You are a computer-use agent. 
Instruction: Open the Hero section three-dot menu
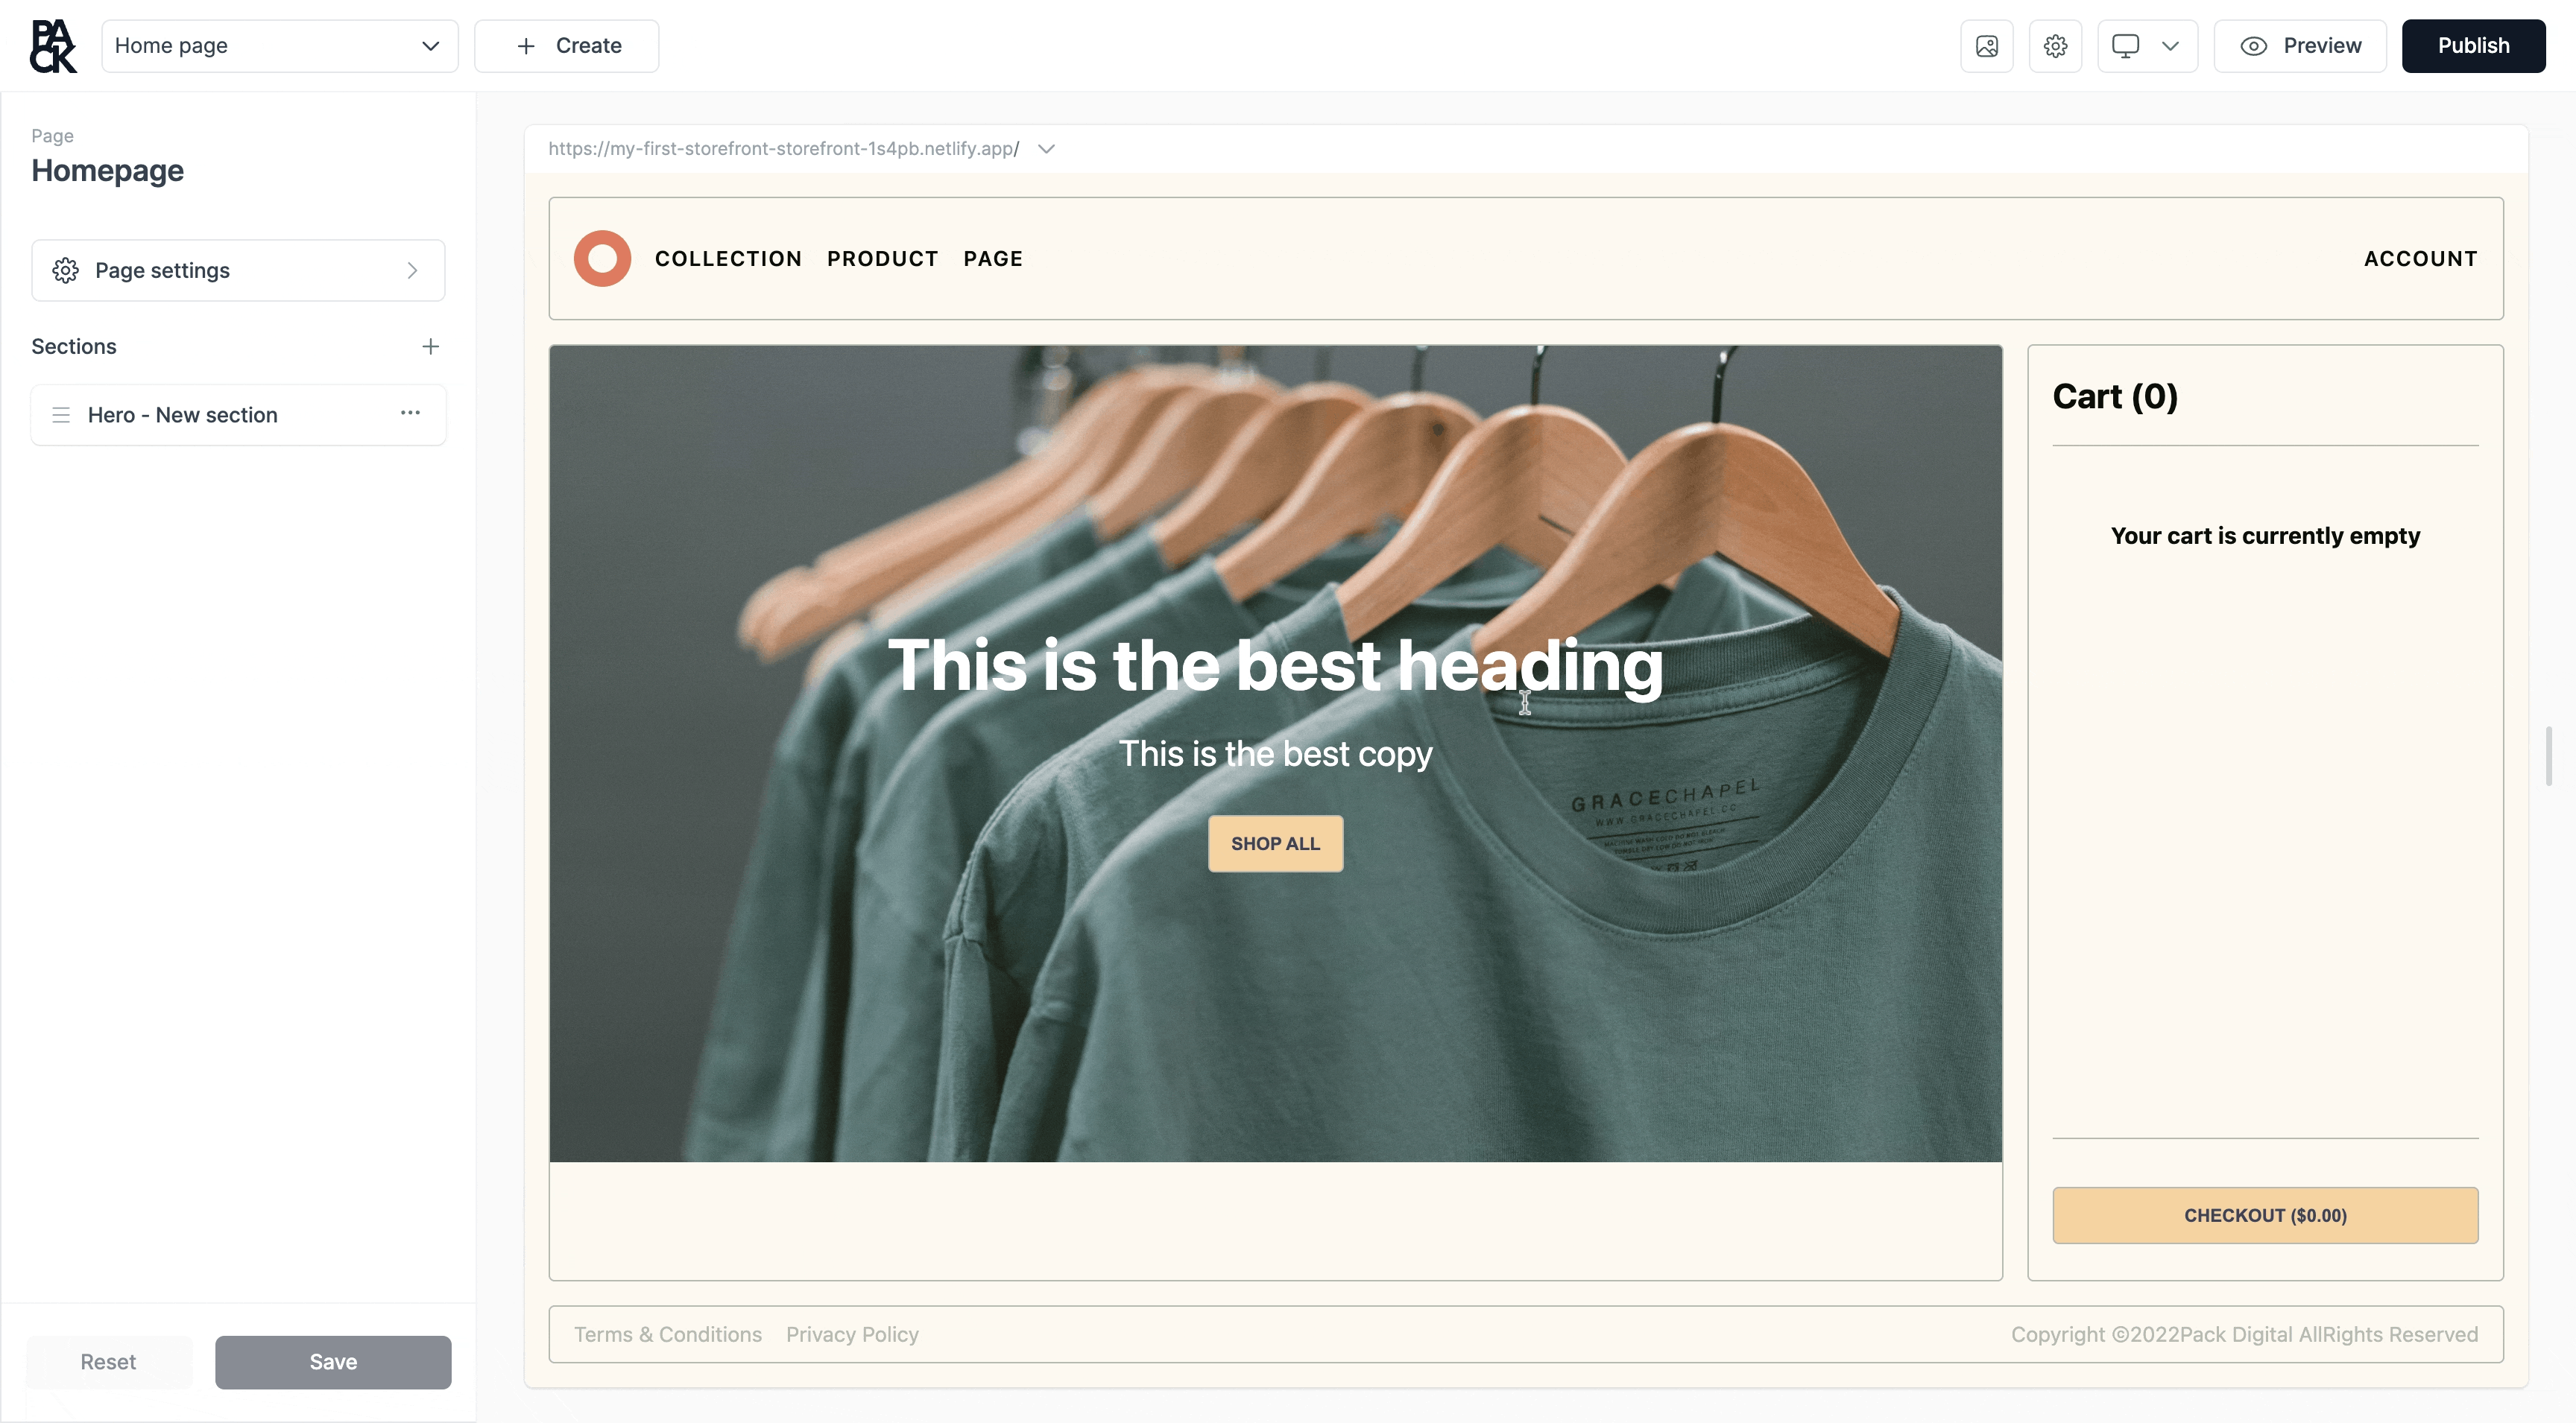coord(410,413)
